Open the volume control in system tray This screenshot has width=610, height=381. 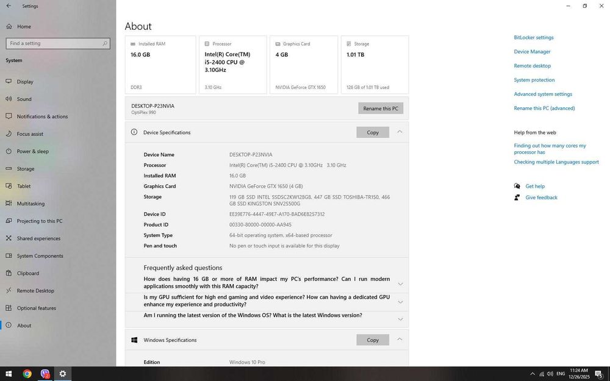click(x=550, y=374)
